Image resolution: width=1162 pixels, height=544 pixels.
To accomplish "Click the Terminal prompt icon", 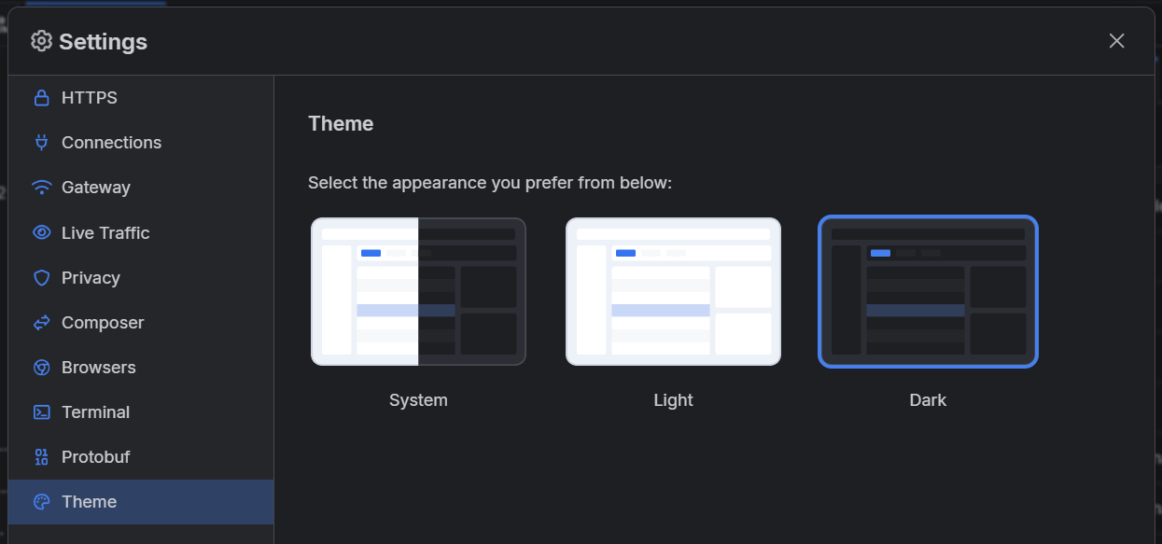I will [x=41, y=411].
